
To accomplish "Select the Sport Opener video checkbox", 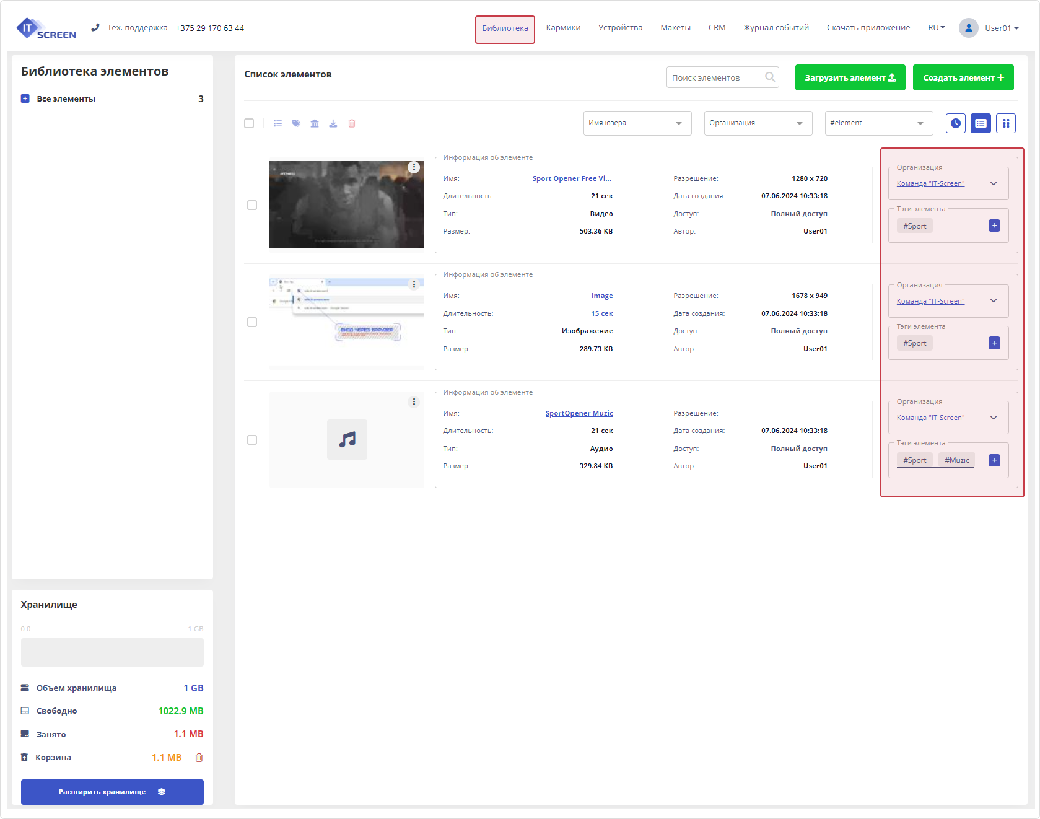I will tap(252, 205).
